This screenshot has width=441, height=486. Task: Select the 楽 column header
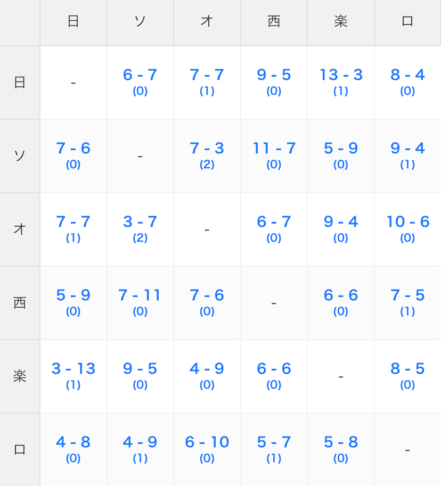point(341,22)
